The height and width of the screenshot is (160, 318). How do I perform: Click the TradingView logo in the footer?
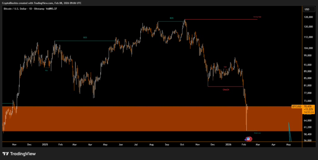[x=19, y=154]
